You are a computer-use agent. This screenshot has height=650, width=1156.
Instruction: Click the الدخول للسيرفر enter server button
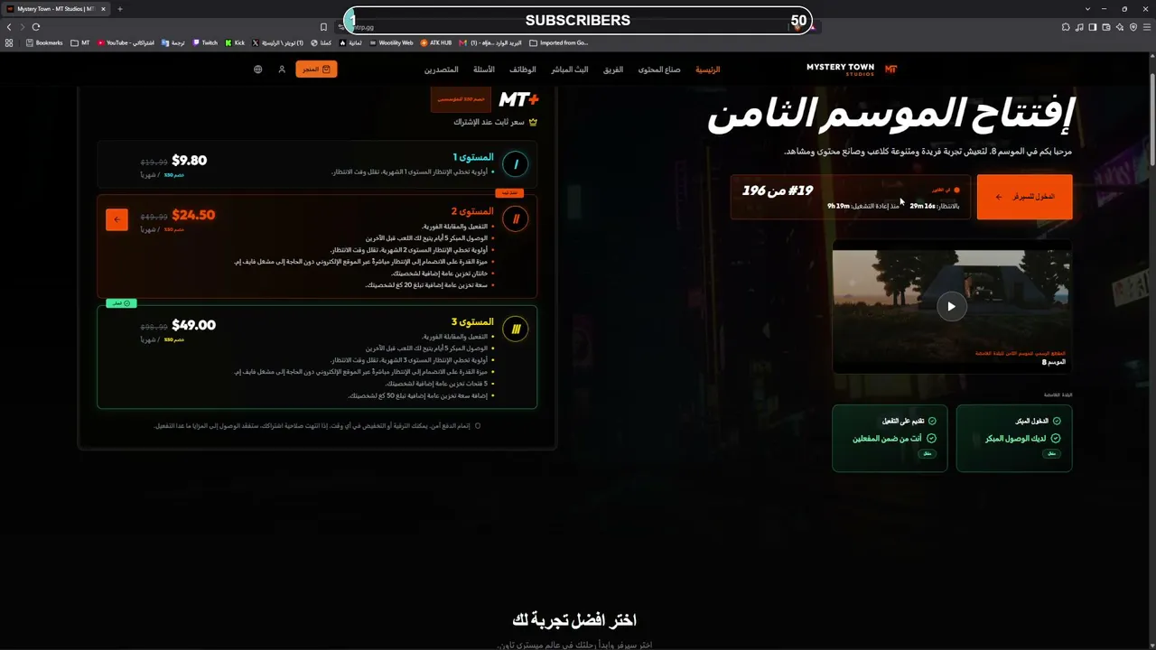[x=1024, y=197]
